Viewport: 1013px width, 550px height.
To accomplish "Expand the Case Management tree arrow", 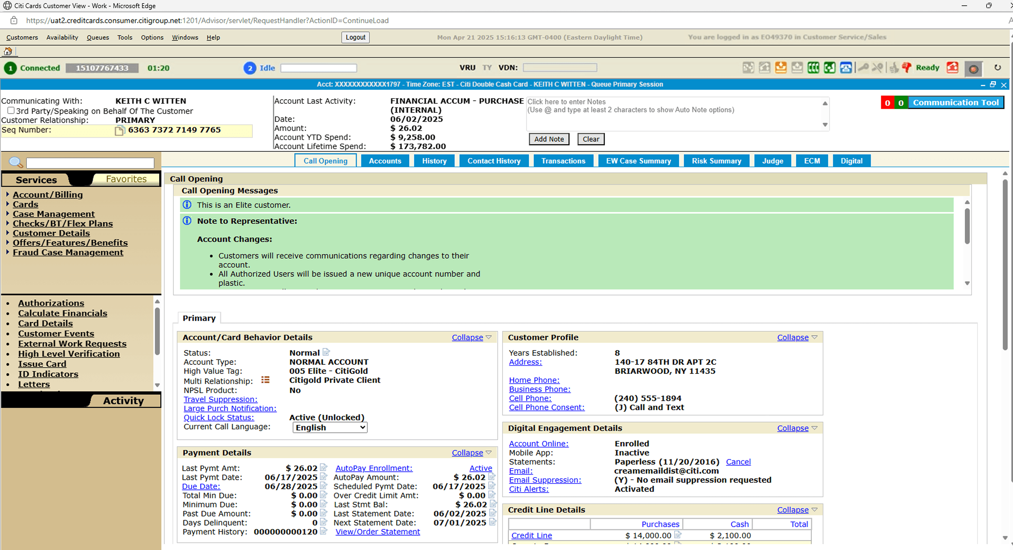I will 8,213.
